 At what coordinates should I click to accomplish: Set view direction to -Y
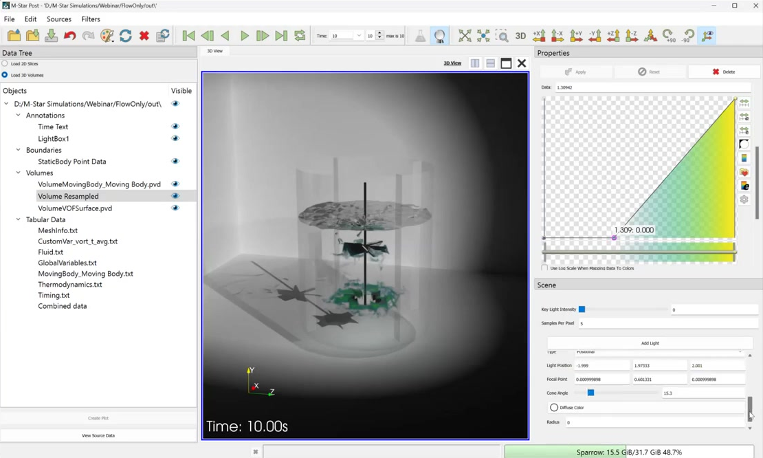tap(595, 36)
